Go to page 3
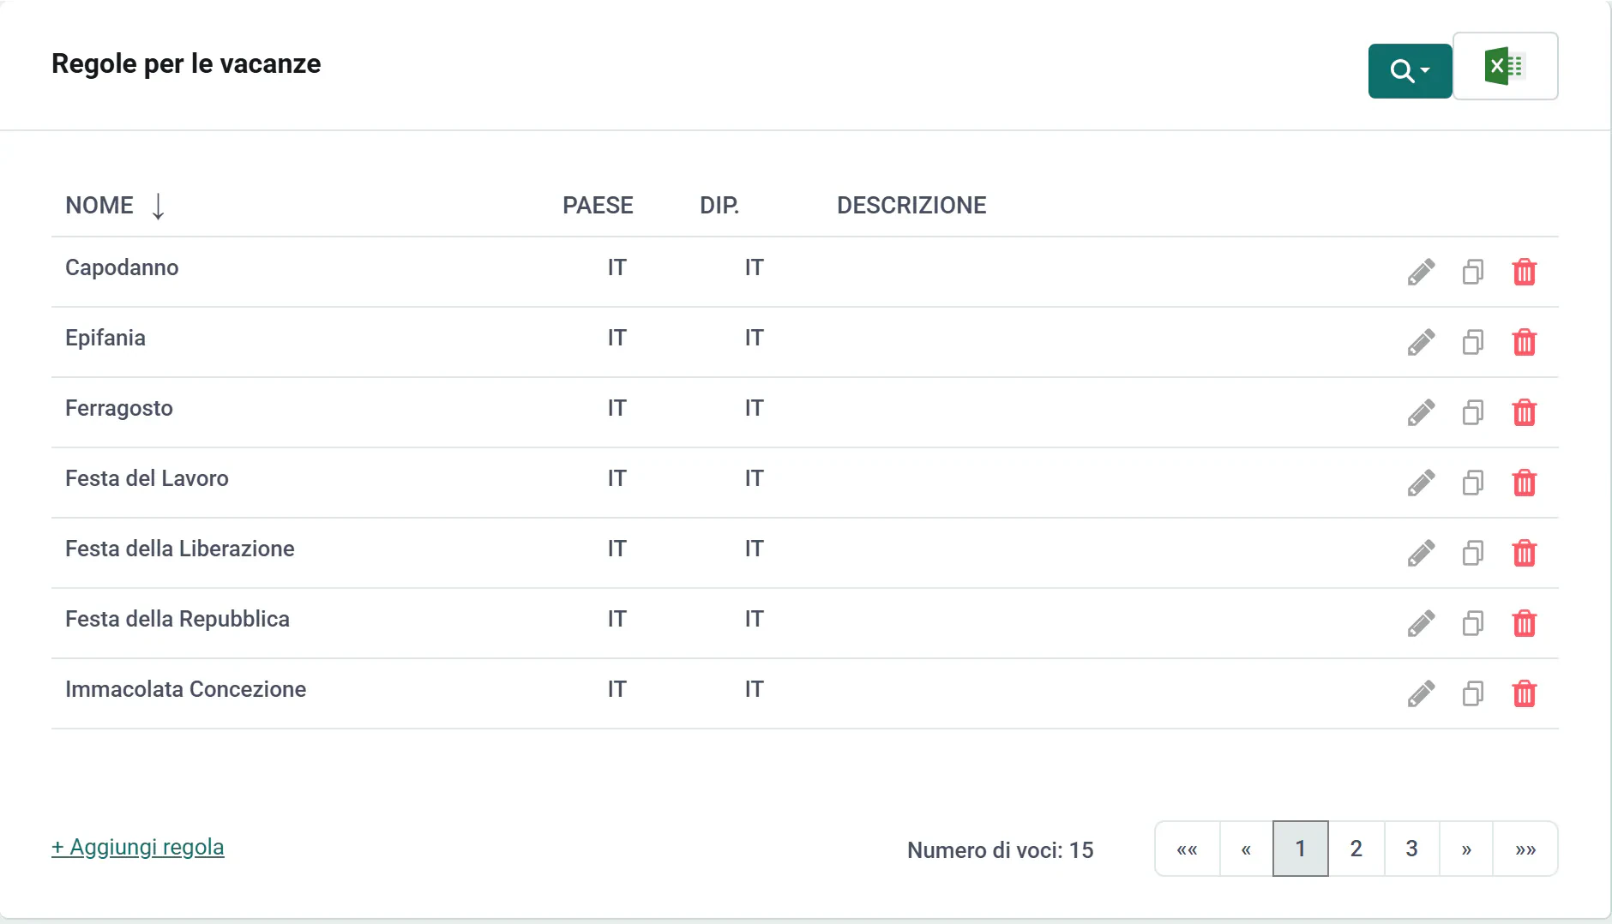 point(1411,849)
